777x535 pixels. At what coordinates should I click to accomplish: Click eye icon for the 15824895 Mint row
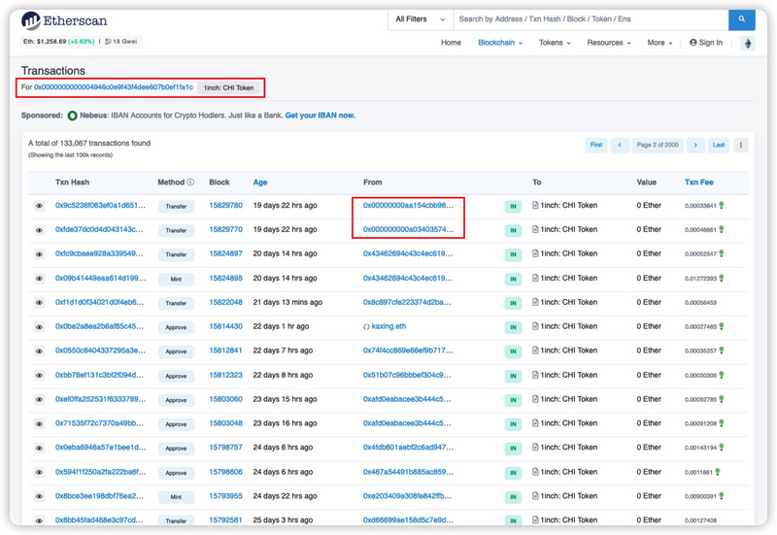tap(40, 279)
